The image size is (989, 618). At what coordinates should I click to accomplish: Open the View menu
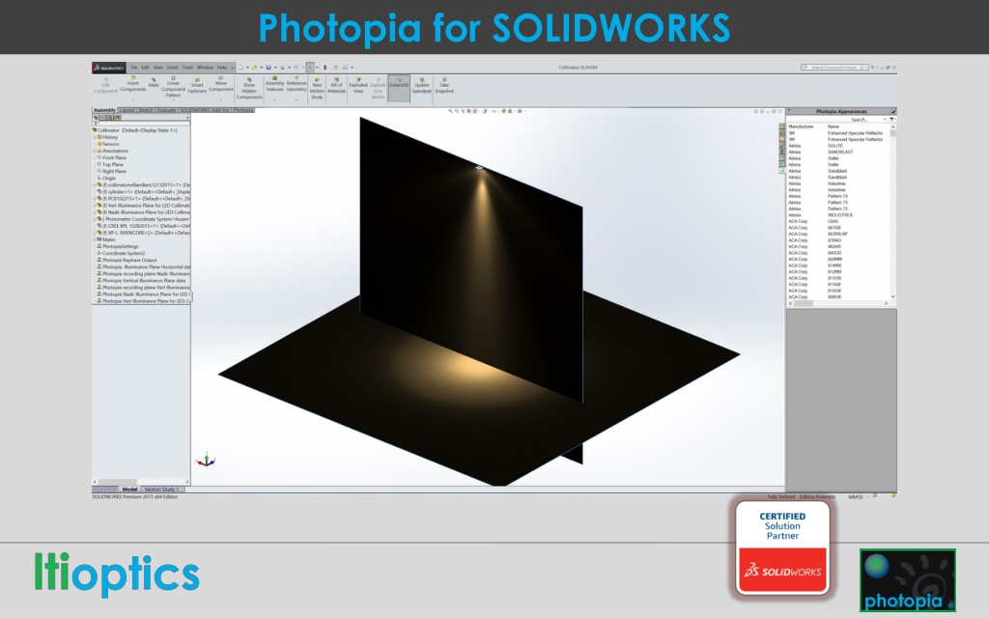click(x=157, y=68)
